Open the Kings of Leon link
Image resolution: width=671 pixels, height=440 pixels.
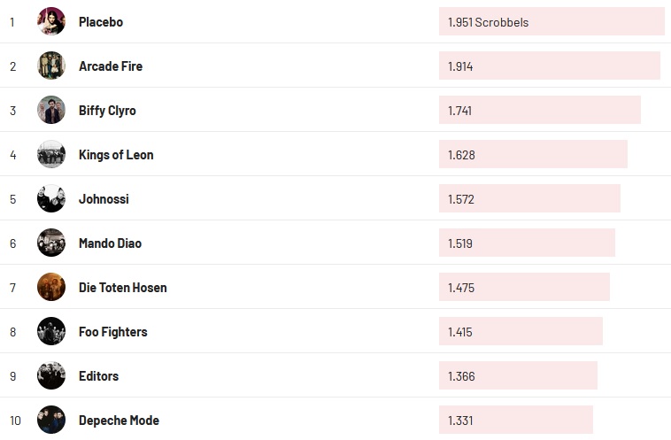click(116, 155)
